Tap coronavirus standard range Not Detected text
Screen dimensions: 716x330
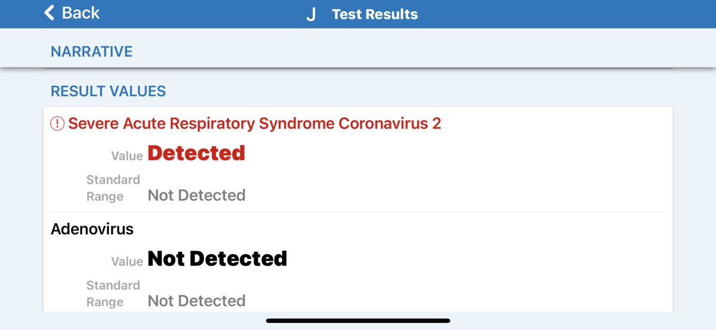pos(196,195)
